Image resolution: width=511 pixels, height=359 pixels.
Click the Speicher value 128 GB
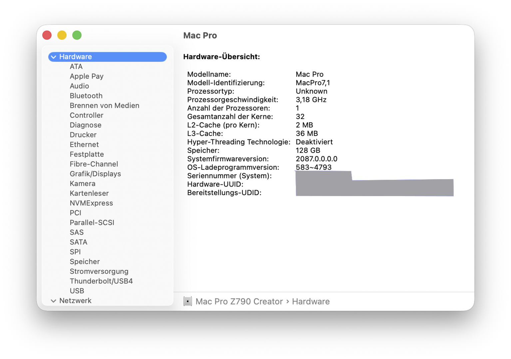308,151
